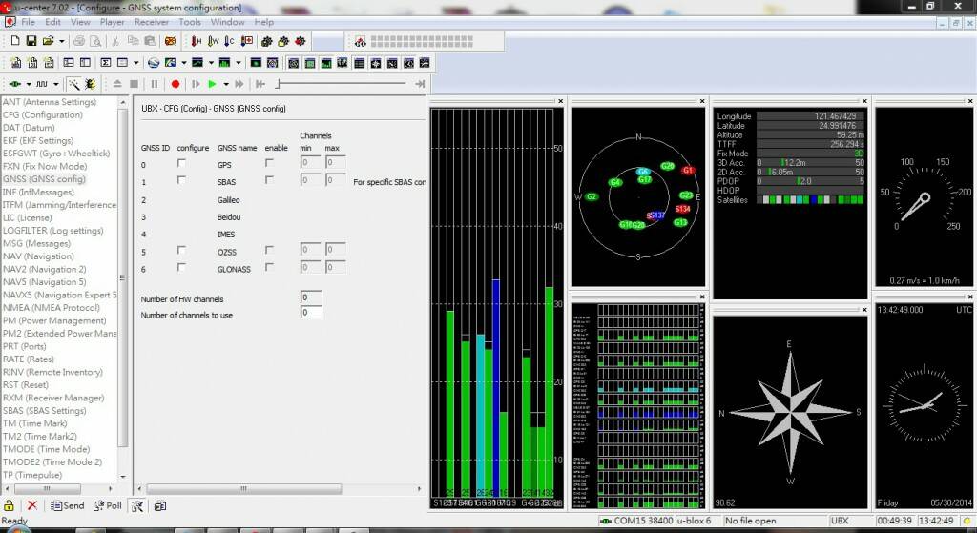Click the debug bug icon
Screen dimensions: 977x533
click(x=90, y=84)
